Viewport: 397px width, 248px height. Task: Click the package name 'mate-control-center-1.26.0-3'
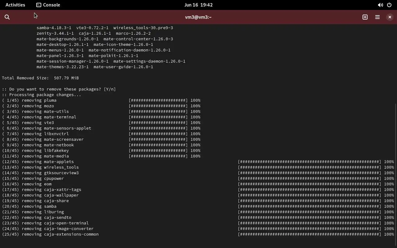click(138, 39)
